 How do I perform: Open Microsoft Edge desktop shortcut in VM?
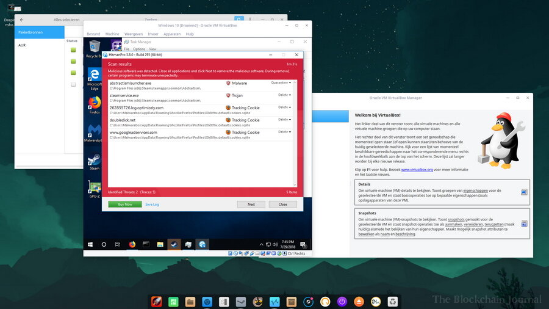click(x=94, y=79)
